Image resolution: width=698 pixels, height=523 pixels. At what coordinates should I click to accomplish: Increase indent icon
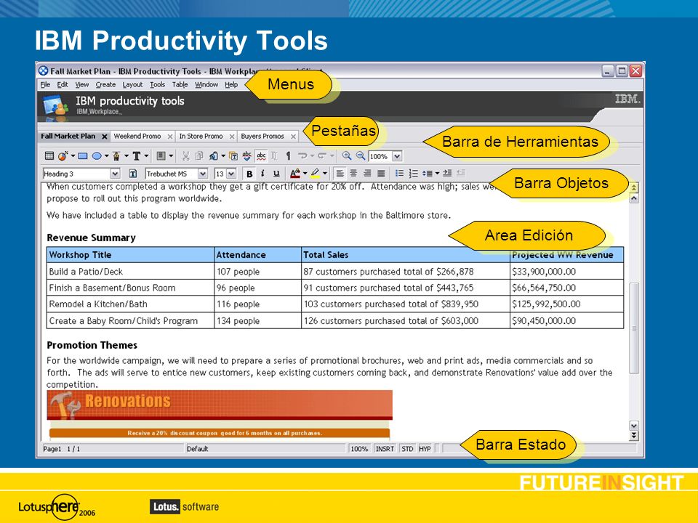point(447,174)
